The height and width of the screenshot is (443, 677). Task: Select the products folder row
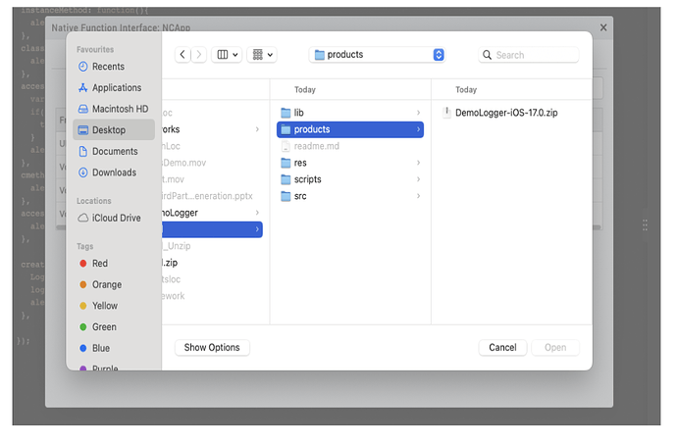coord(350,129)
